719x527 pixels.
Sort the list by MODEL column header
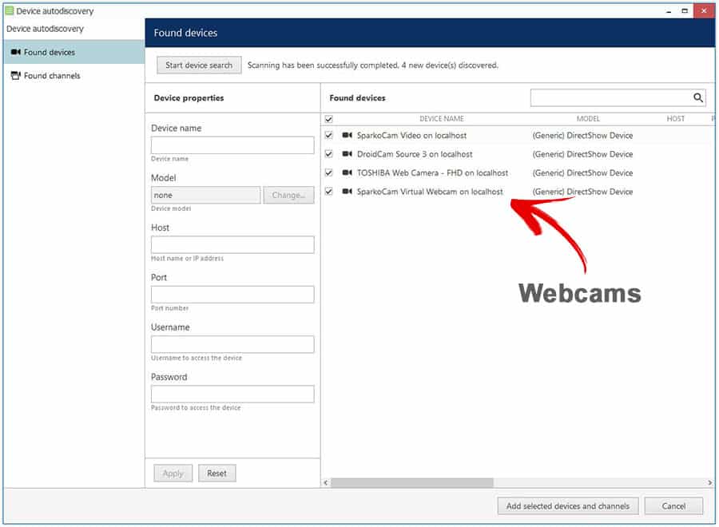tap(588, 119)
